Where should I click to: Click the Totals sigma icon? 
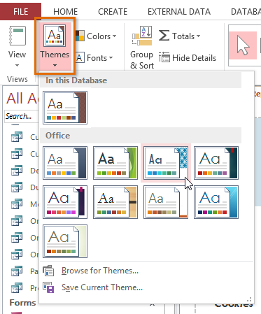tap(164, 36)
